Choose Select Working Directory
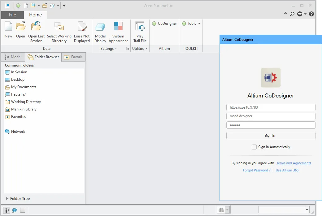The image size is (322, 216). [59, 32]
